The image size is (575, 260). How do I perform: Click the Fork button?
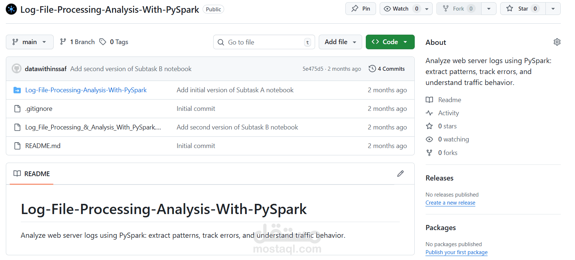(459, 9)
